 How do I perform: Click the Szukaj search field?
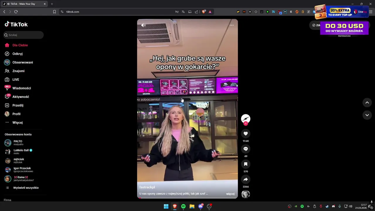tap(23, 35)
